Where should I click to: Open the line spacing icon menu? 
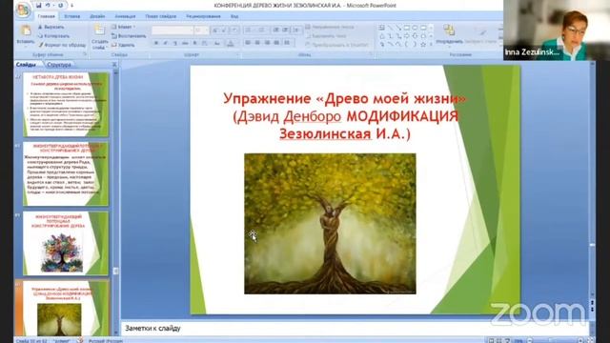coord(296,30)
